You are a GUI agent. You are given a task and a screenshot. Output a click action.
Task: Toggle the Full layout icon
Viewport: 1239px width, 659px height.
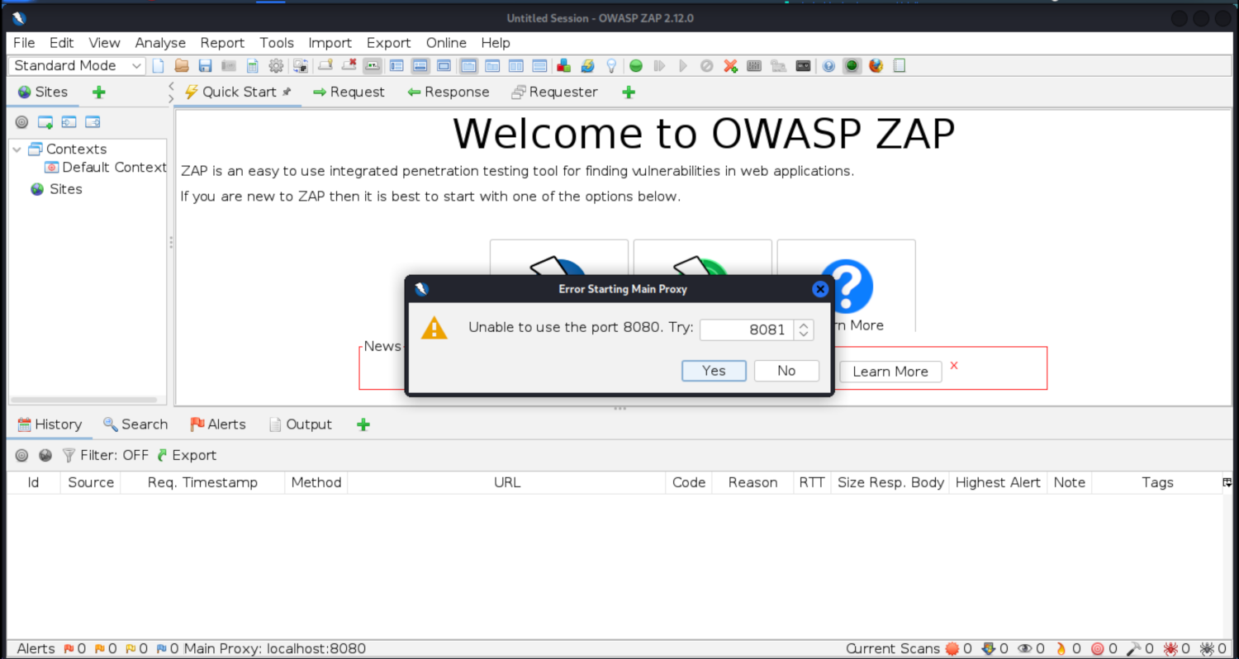tap(444, 65)
